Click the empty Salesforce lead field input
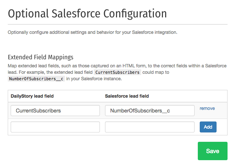 (x=150, y=127)
